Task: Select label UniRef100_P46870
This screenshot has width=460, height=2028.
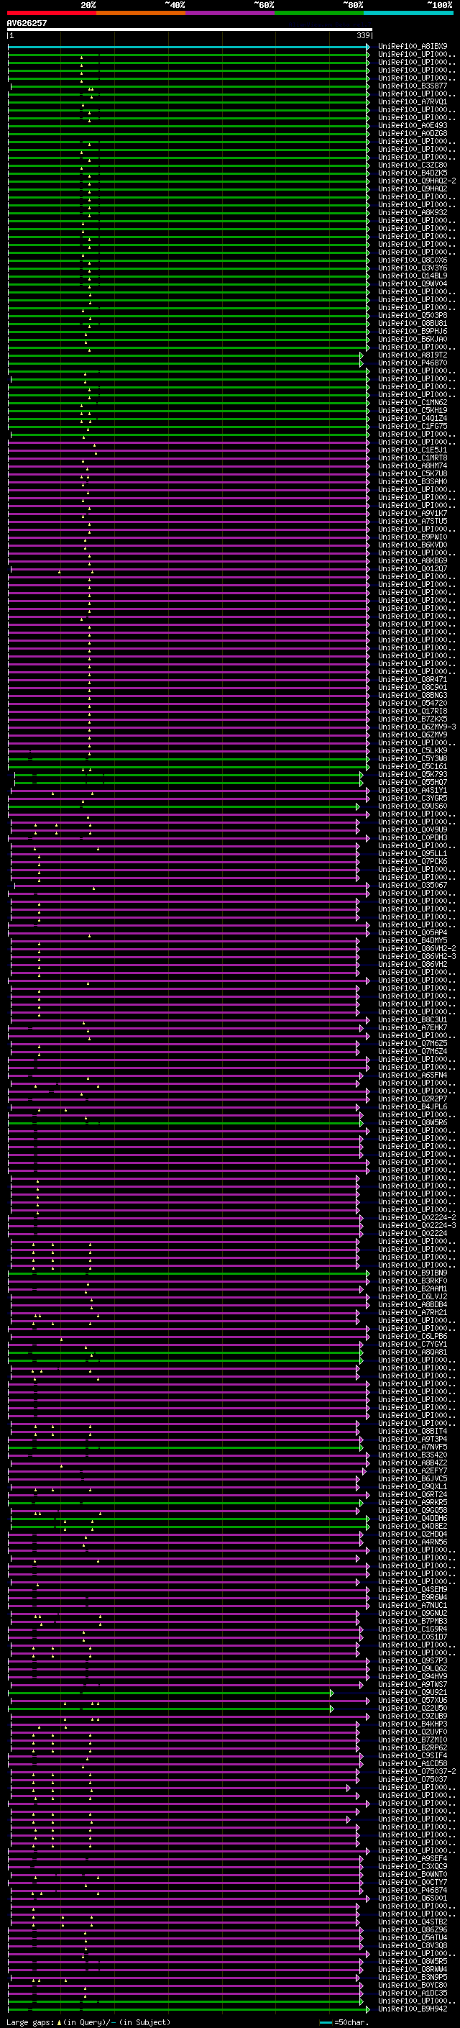Action: coord(413,363)
